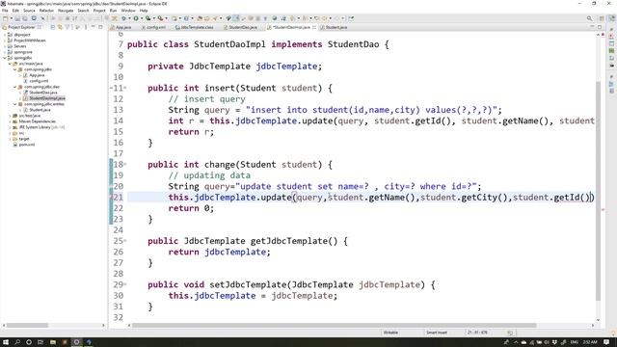Open the Run dropdown arrow
The width and height of the screenshot is (617, 347).
(142, 18)
